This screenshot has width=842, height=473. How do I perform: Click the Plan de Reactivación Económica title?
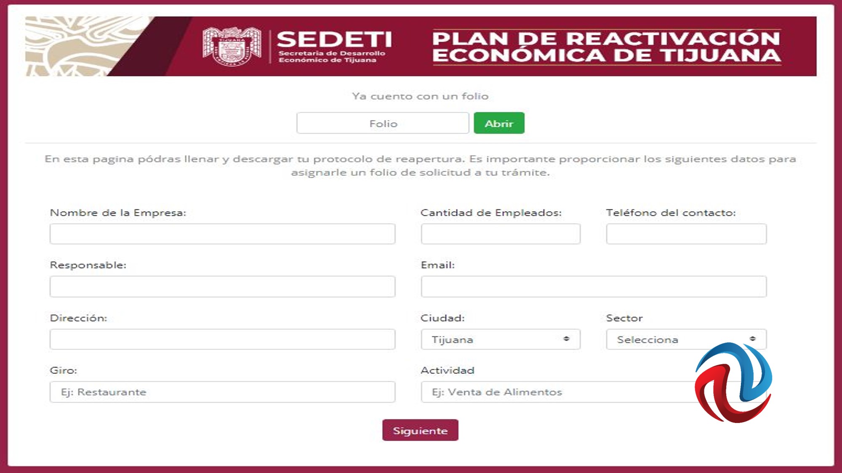pyautogui.click(x=606, y=47)
